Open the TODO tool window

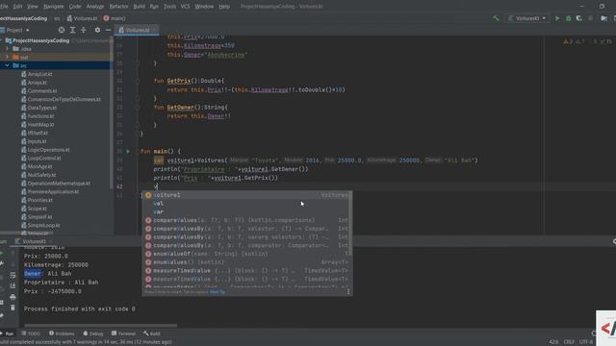click(x=31, y=334)
